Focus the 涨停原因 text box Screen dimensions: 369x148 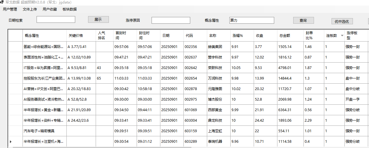pos(171,20)
